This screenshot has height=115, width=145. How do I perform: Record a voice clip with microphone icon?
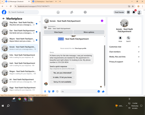(x=45, y=91)
